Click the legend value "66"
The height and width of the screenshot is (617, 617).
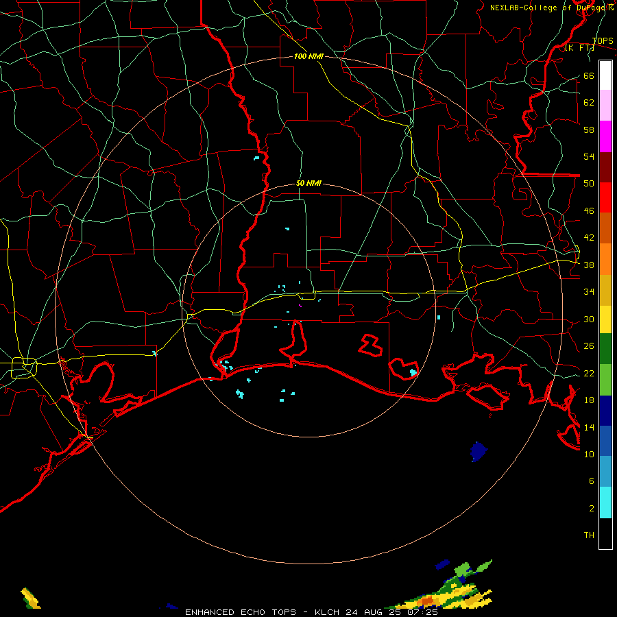tap(589, 75)
